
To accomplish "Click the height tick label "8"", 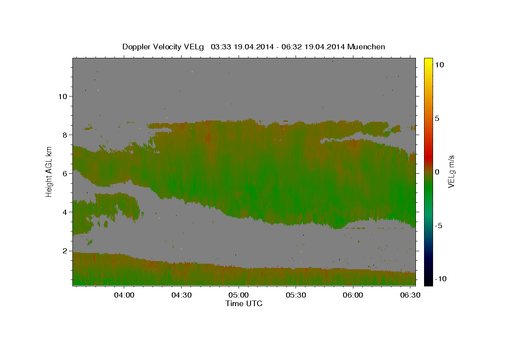I will pyautogui.click(x=65, y=135).
